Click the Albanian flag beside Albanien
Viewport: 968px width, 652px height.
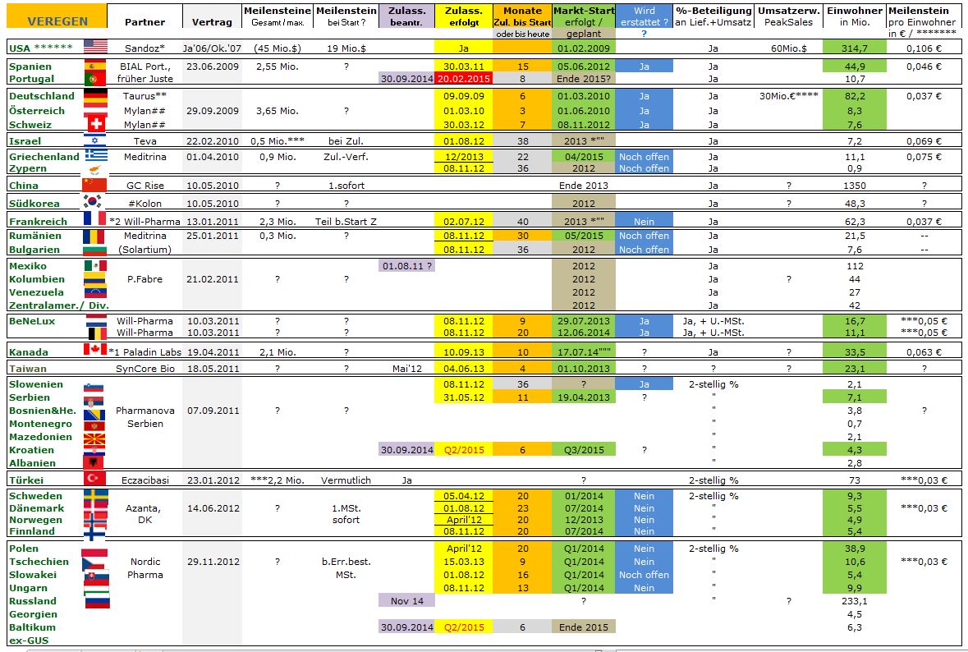click(x=94, y=461)
